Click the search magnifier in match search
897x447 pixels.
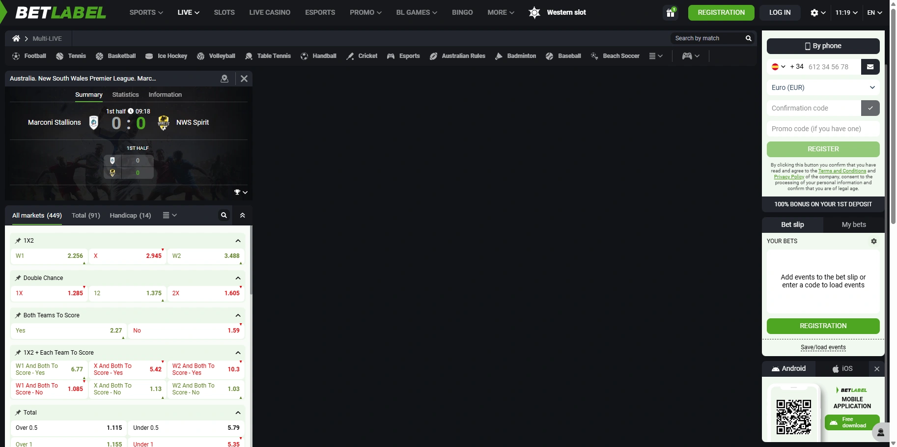pyautogui.click(x=748, y=38)
